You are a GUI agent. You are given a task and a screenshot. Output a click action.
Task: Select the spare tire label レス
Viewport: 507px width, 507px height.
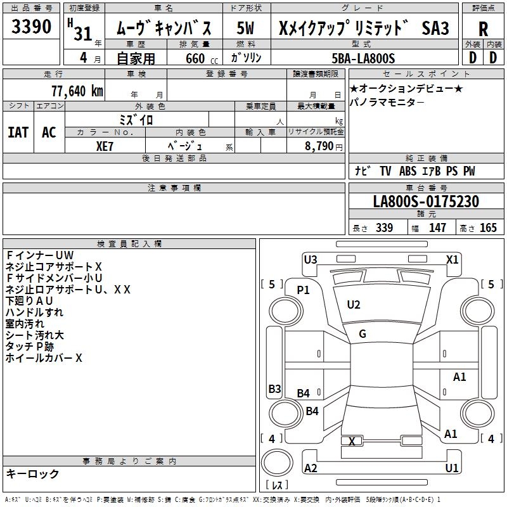pos(277,485)
